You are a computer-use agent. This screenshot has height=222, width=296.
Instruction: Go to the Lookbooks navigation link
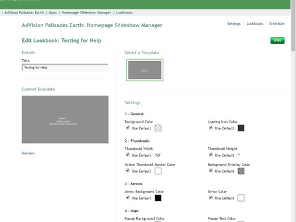point(255,23)
